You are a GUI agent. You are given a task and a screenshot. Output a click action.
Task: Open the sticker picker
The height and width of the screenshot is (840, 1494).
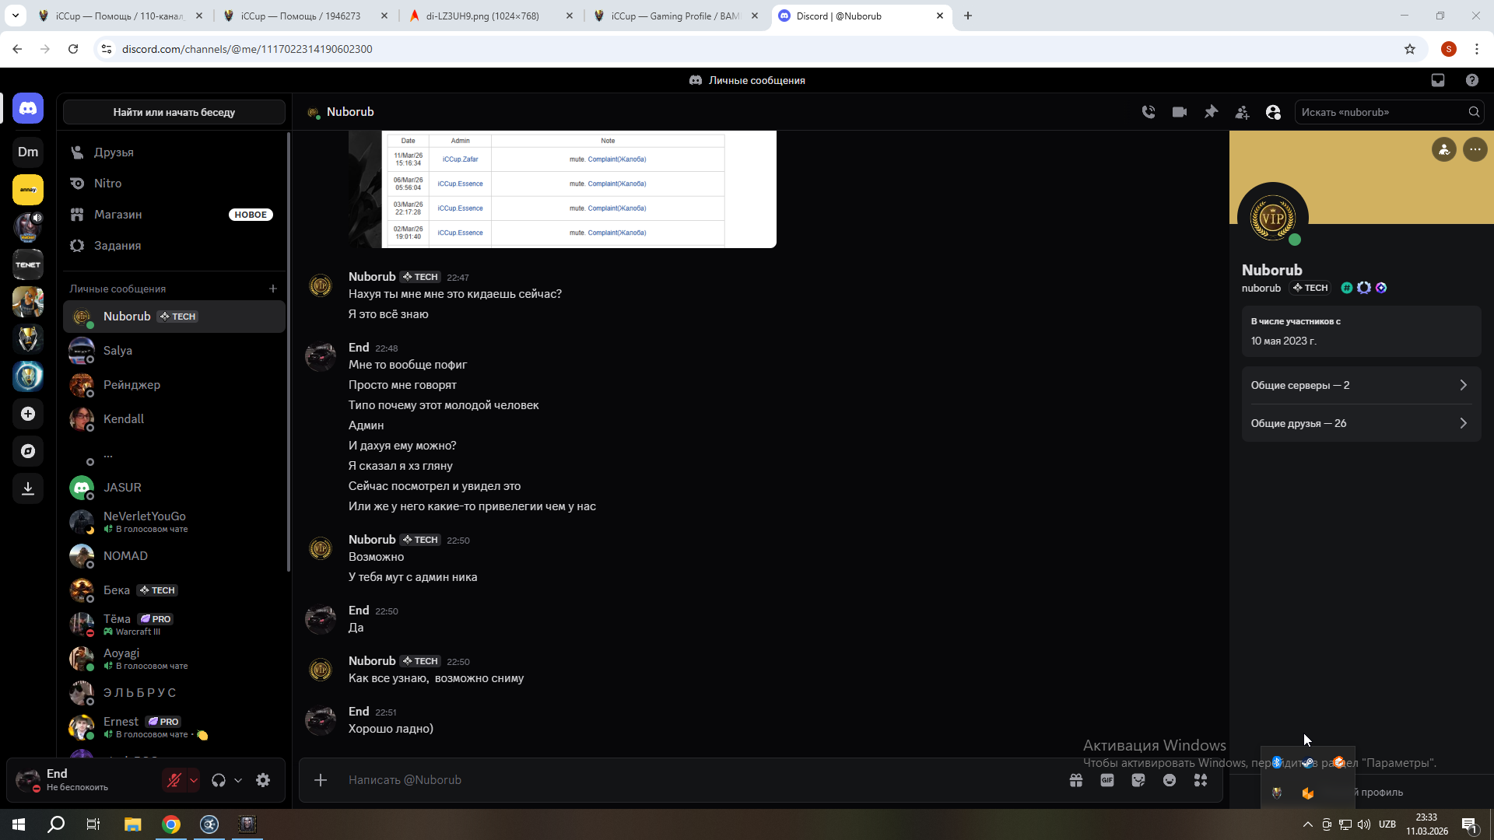click(x=1138, y=780)
